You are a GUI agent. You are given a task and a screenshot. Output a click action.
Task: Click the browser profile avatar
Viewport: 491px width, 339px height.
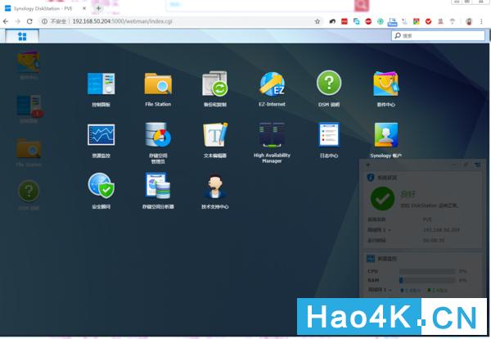(x=469, y=21)
